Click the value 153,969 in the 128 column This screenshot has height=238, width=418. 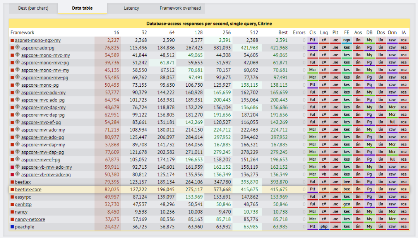194,197
